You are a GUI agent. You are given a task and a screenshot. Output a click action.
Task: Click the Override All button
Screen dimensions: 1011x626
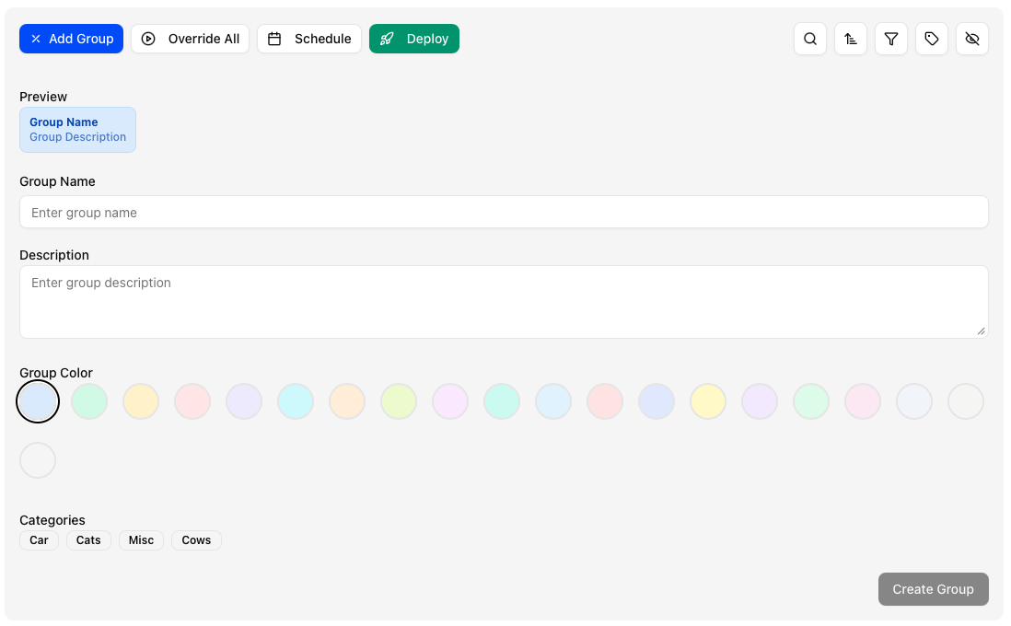tap(190, 39)
